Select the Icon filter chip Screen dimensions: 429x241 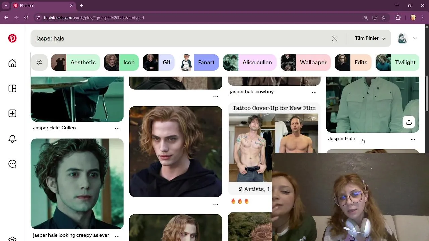[121, 62]
